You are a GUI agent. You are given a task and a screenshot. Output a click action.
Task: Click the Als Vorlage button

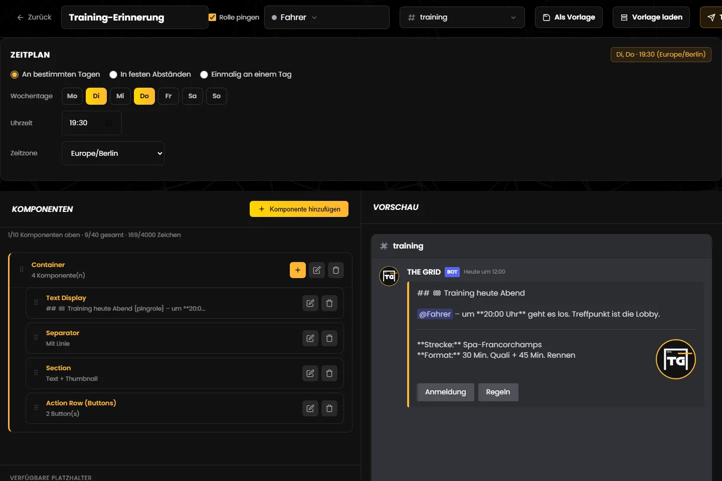(x=569, y=18)
